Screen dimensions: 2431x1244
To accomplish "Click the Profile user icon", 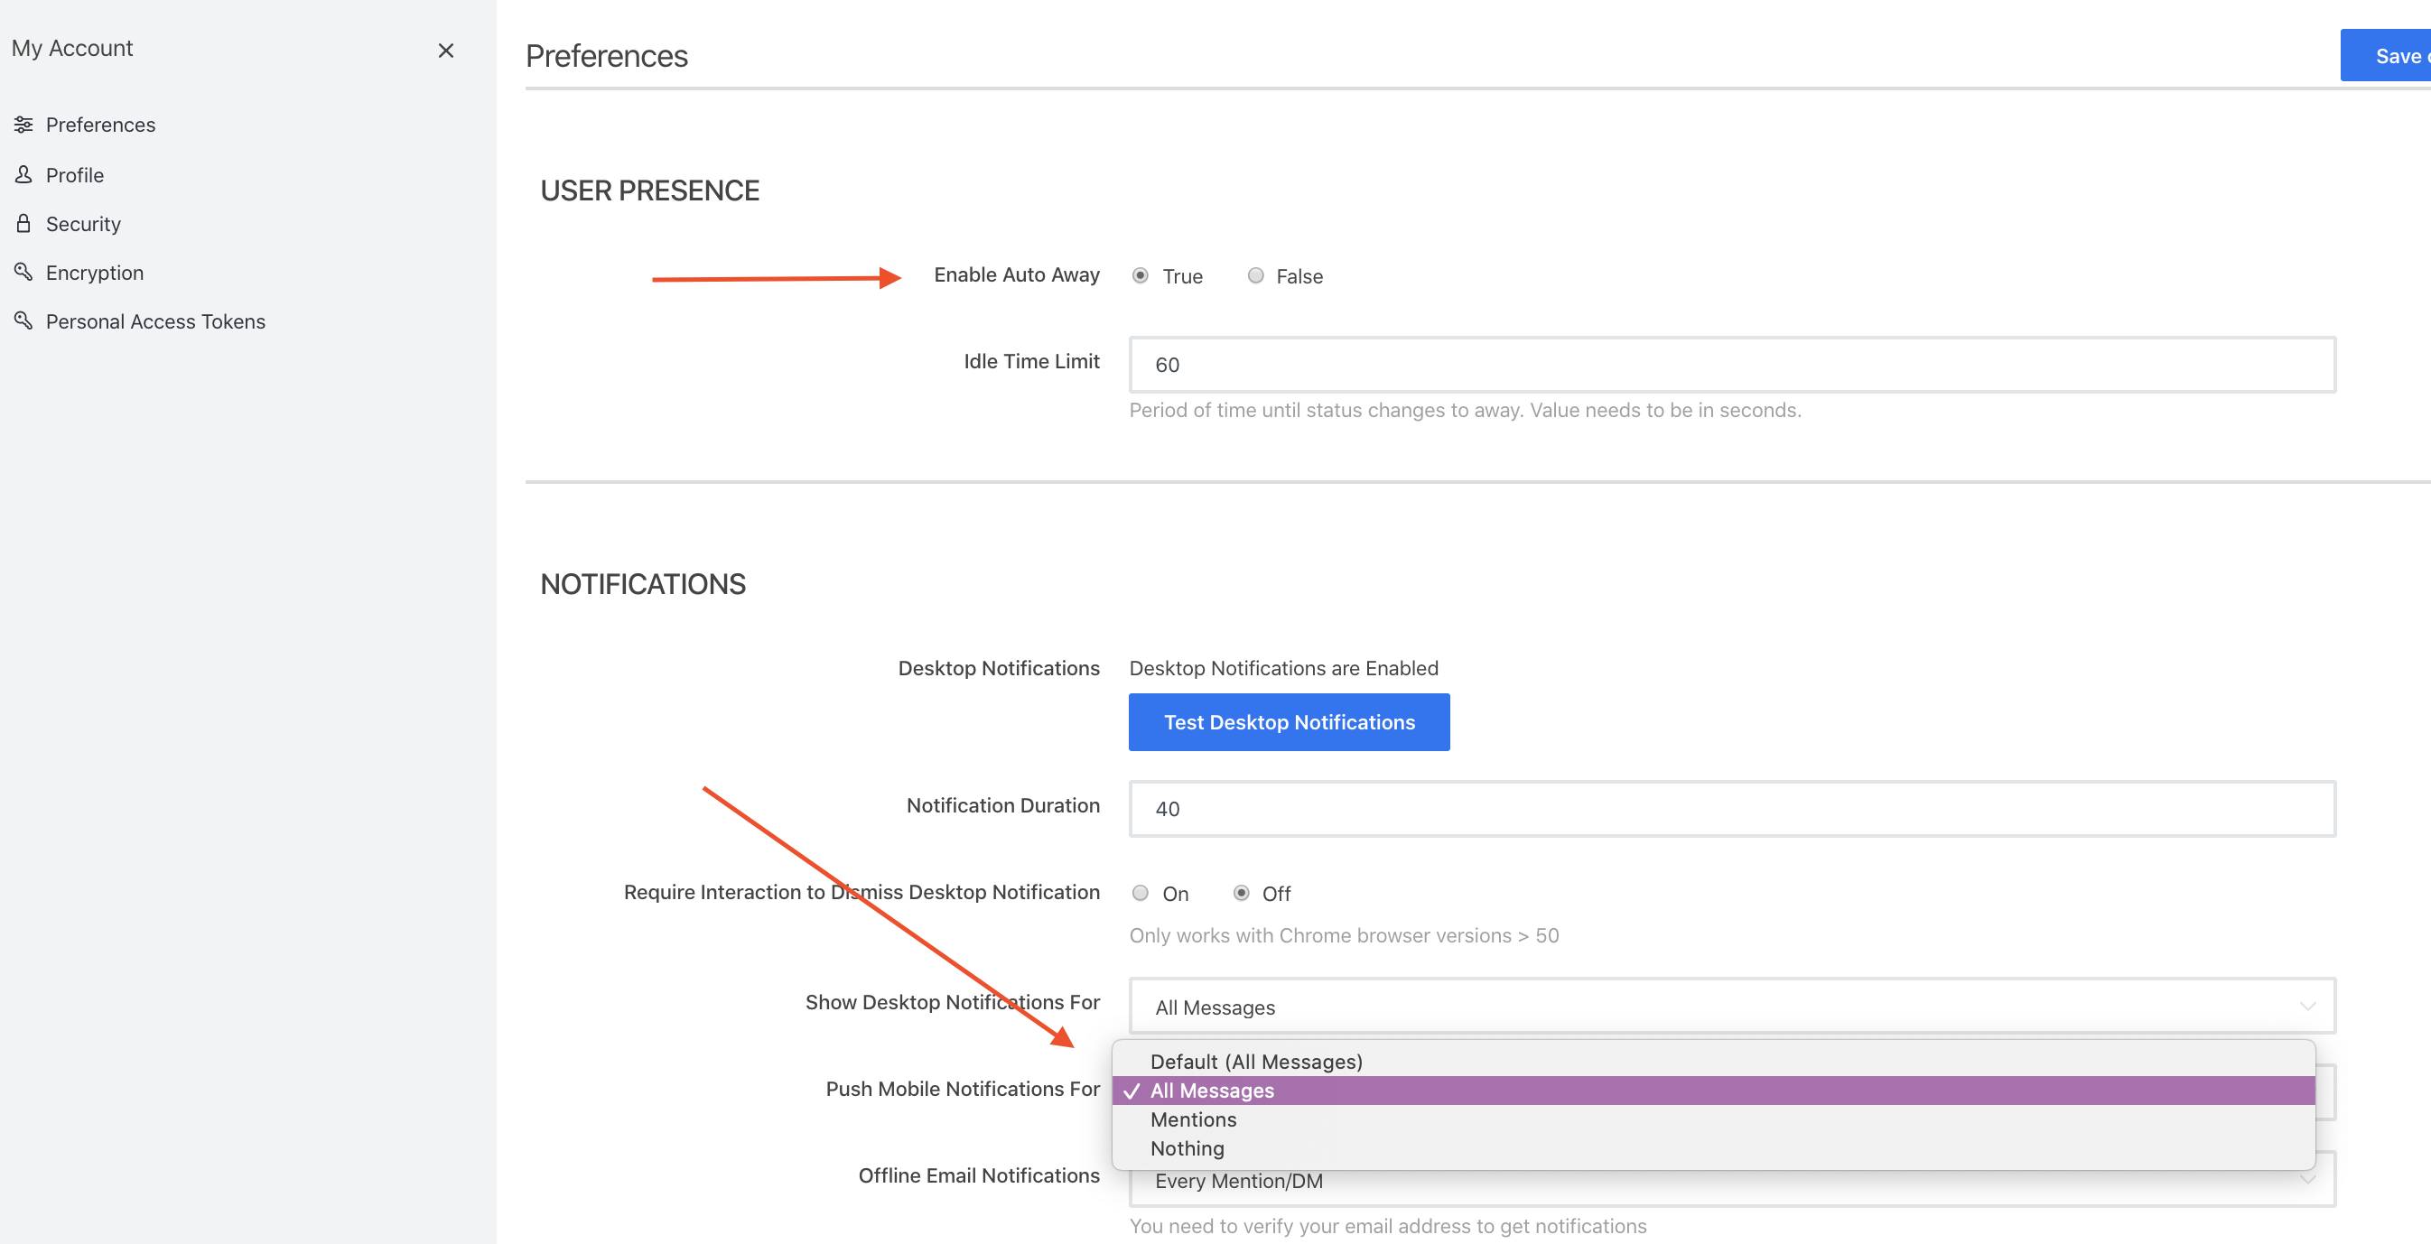I will pos(23,174).
